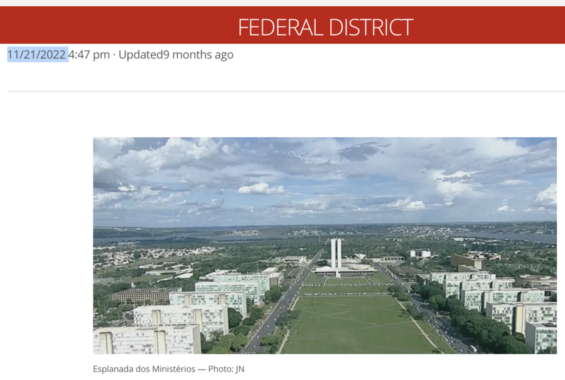Image resolution: width=565 pixels, height=380 pixels.
Task: Click the "Photo: JN" credit
Action: 226,369
